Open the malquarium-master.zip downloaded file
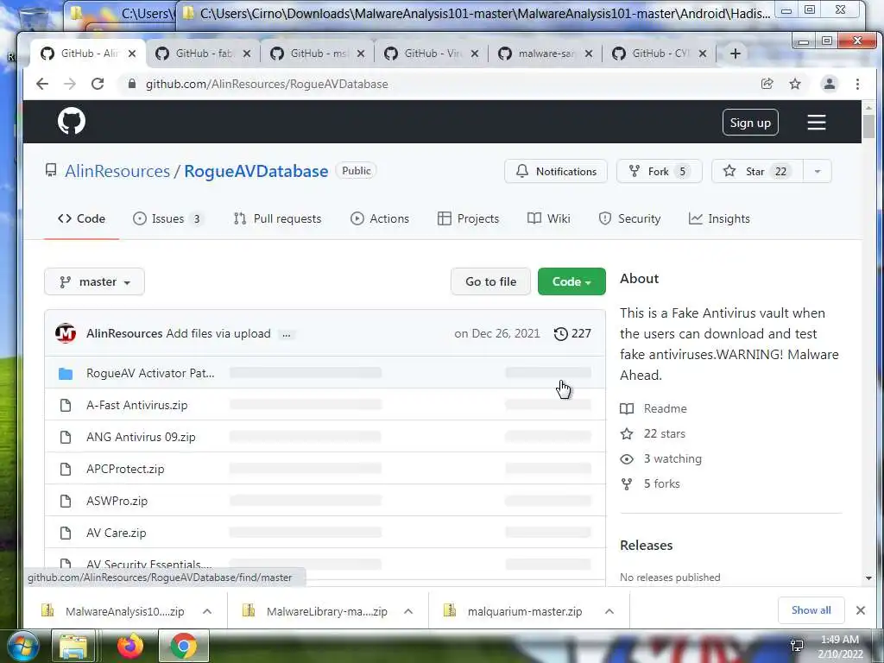This screenshot has width=884, height=663. [515, 611]
